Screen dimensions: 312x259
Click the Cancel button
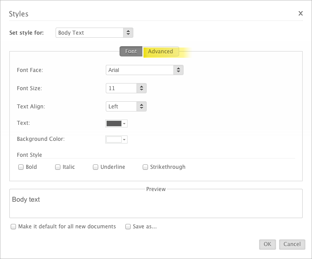click(292, 244)
